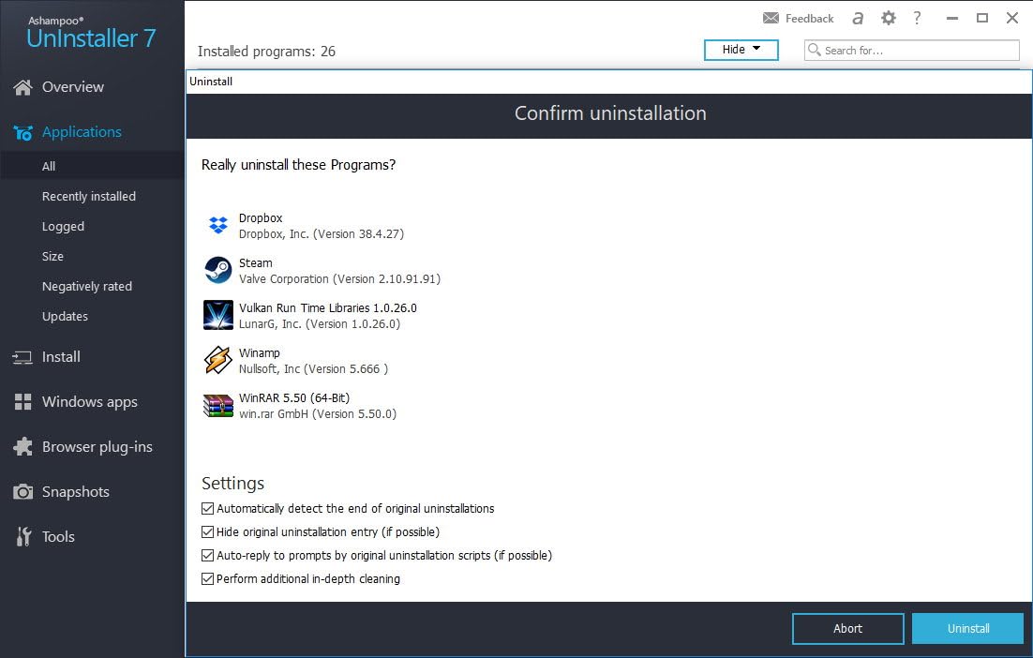This screenshot has width=1033, height=658.
Task: Click the WinRAR program icon
Action: tap(218, 405)
